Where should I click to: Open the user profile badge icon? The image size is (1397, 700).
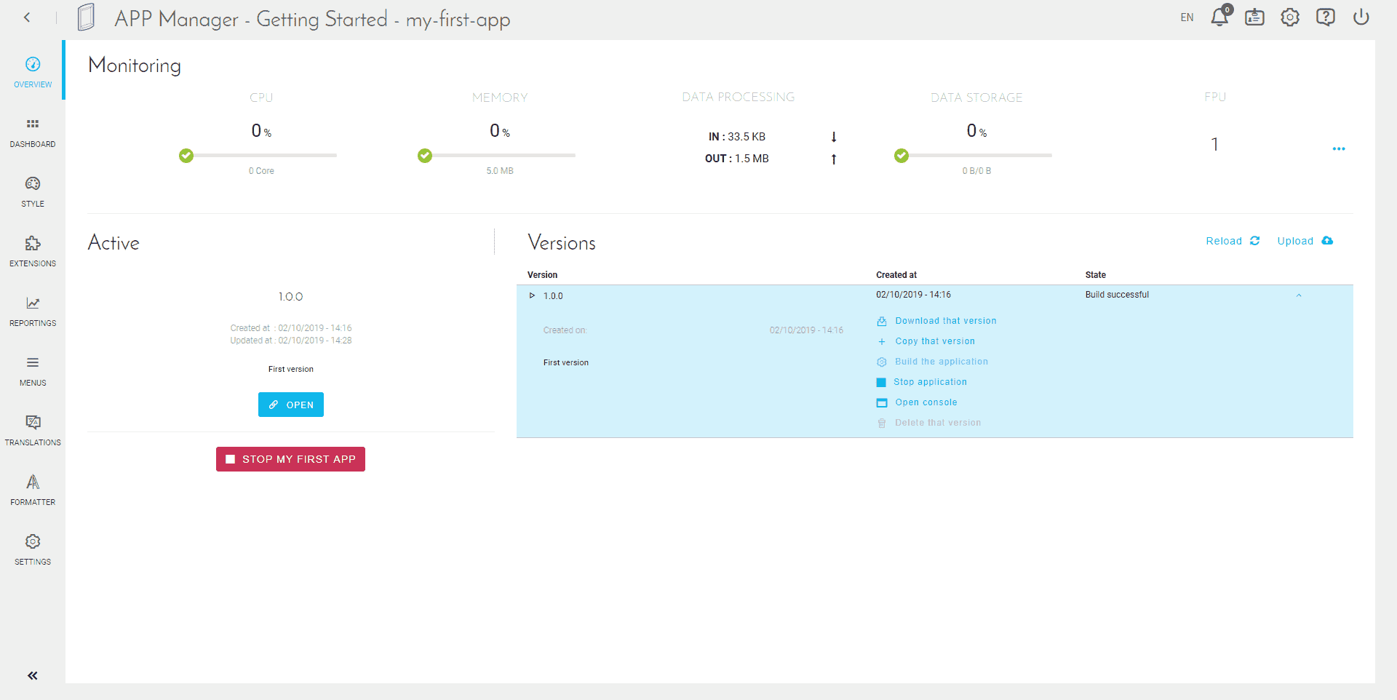coord(1254,17)
